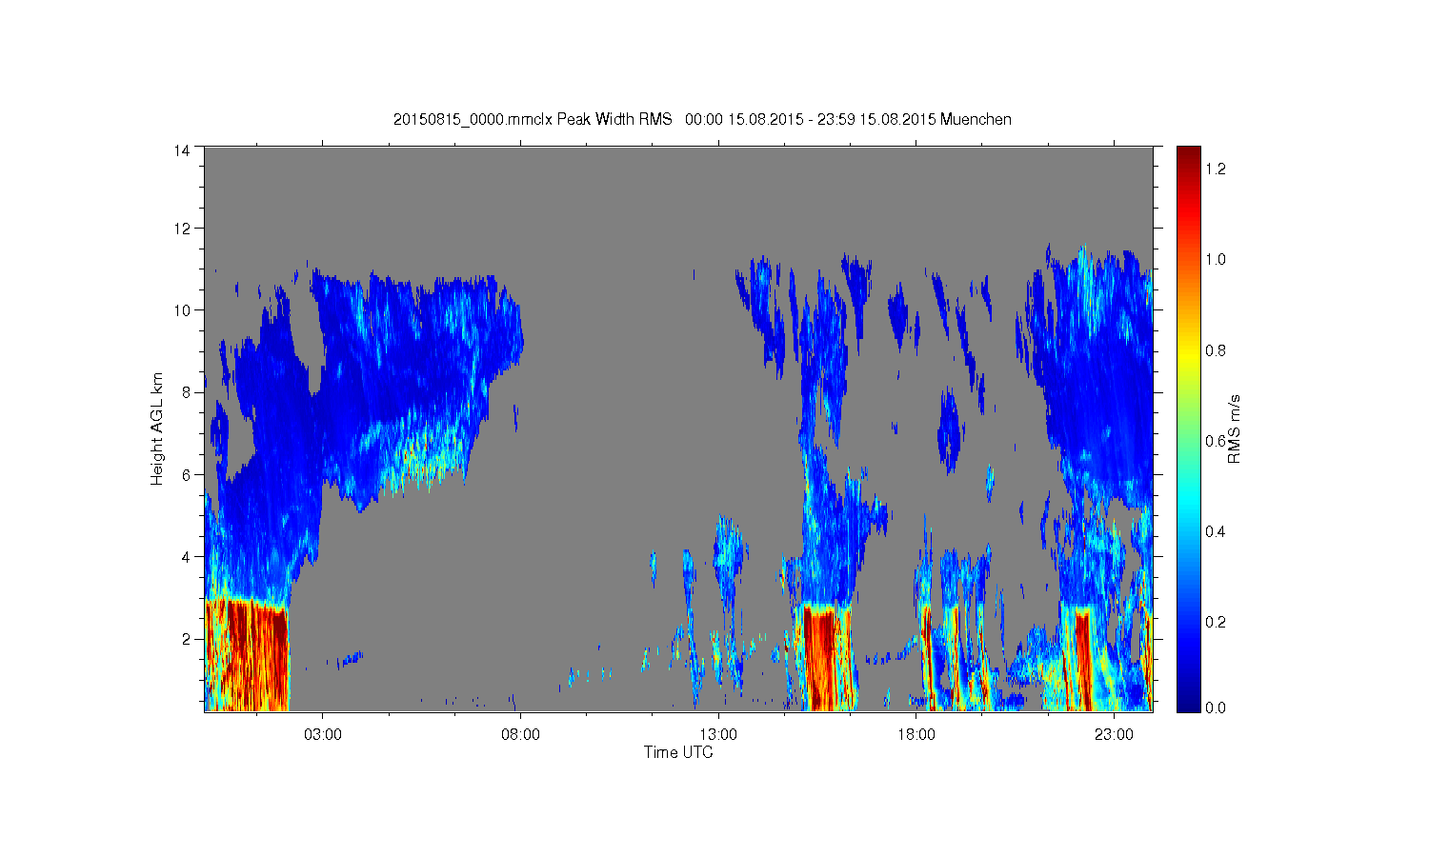Click the '03:00' time tick label
This screenshot has width=1429, height=857.
323,735
